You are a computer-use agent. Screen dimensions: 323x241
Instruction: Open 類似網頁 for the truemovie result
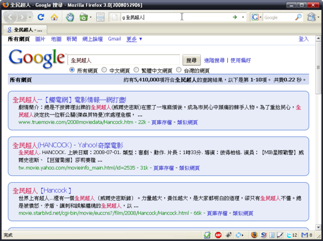(x=187, y=122)
